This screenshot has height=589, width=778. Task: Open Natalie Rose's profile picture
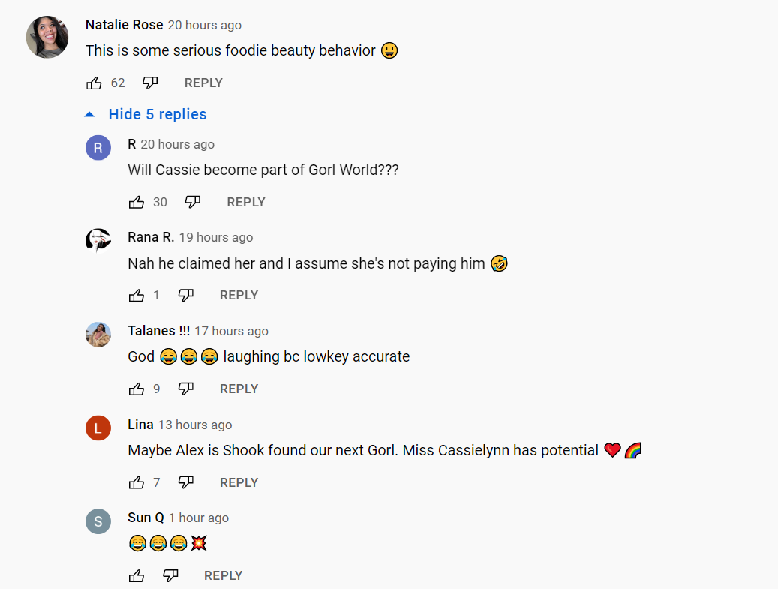click(47, 37)
